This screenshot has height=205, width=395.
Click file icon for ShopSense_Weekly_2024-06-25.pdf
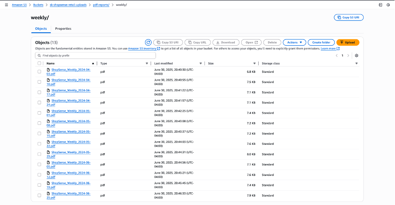point(49,193)
